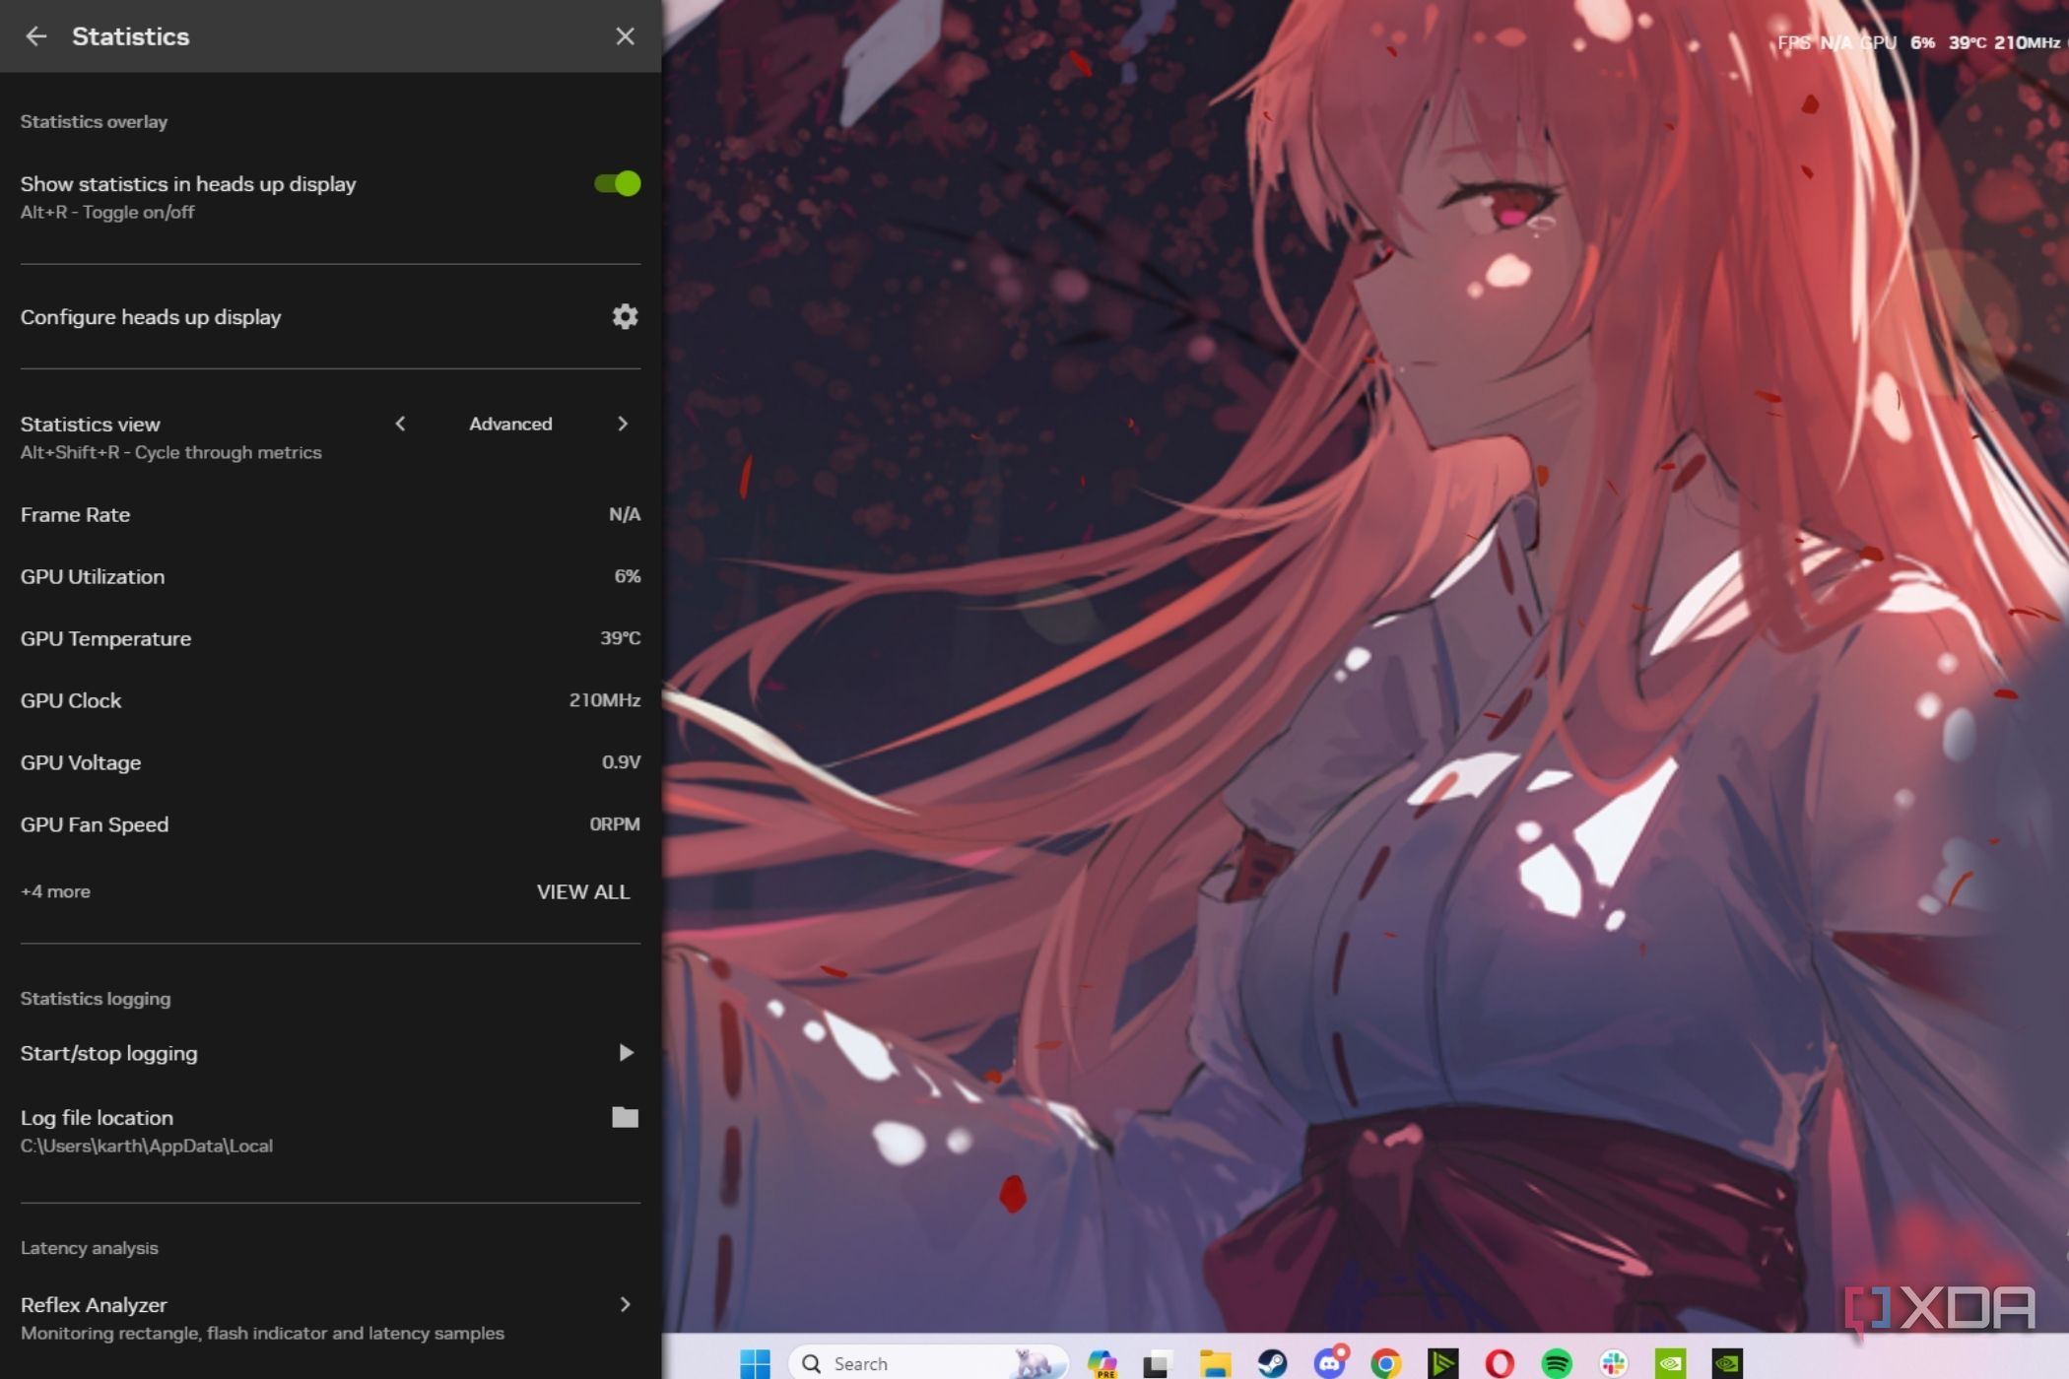2069x1379 pixels.
Task: Open the Windows Start menu
Action: pos(755,1363)
